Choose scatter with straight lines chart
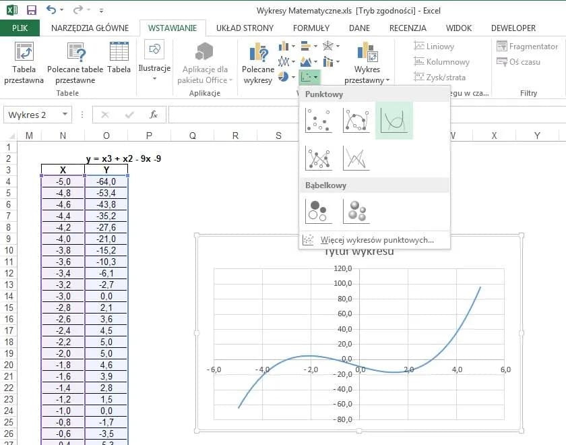Image resolution: width=566 pixels, height=445 pixels. pyautogui.click(x=356, y=158)
